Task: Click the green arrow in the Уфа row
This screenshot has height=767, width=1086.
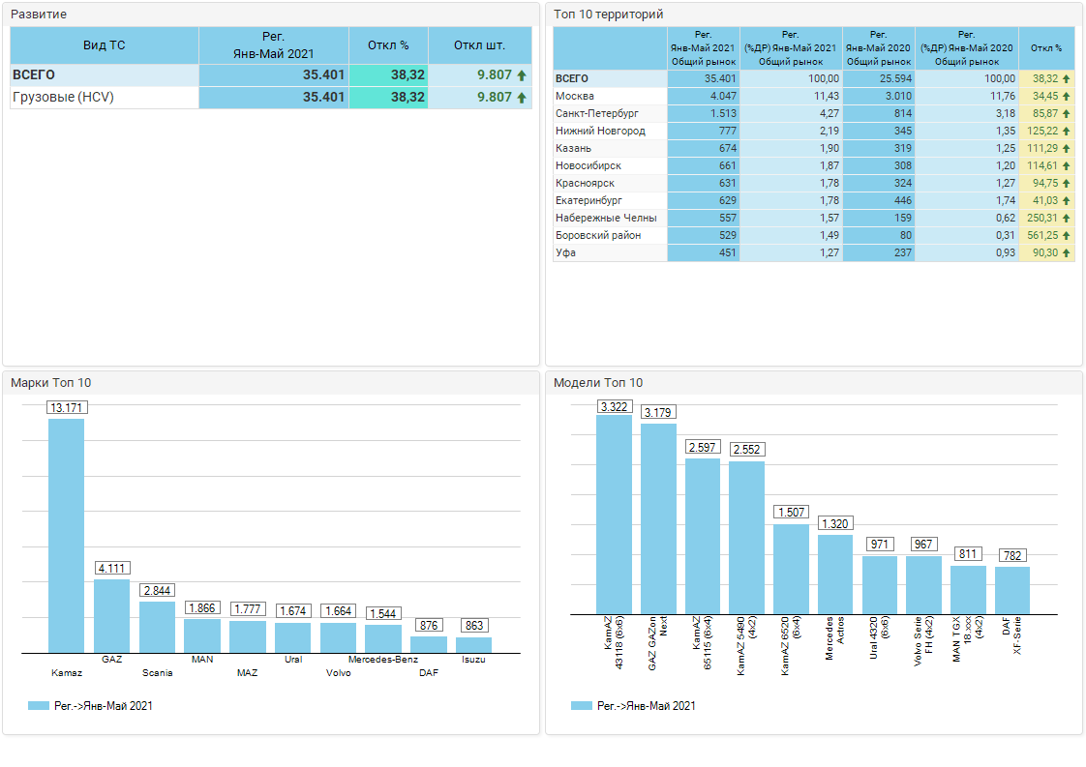Action: [x=1067, y=253]
